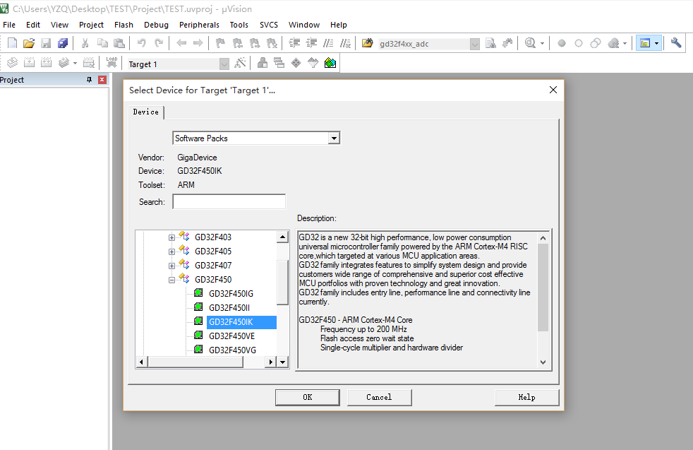Click the Help button in dialog

click(x=527, y=397)
